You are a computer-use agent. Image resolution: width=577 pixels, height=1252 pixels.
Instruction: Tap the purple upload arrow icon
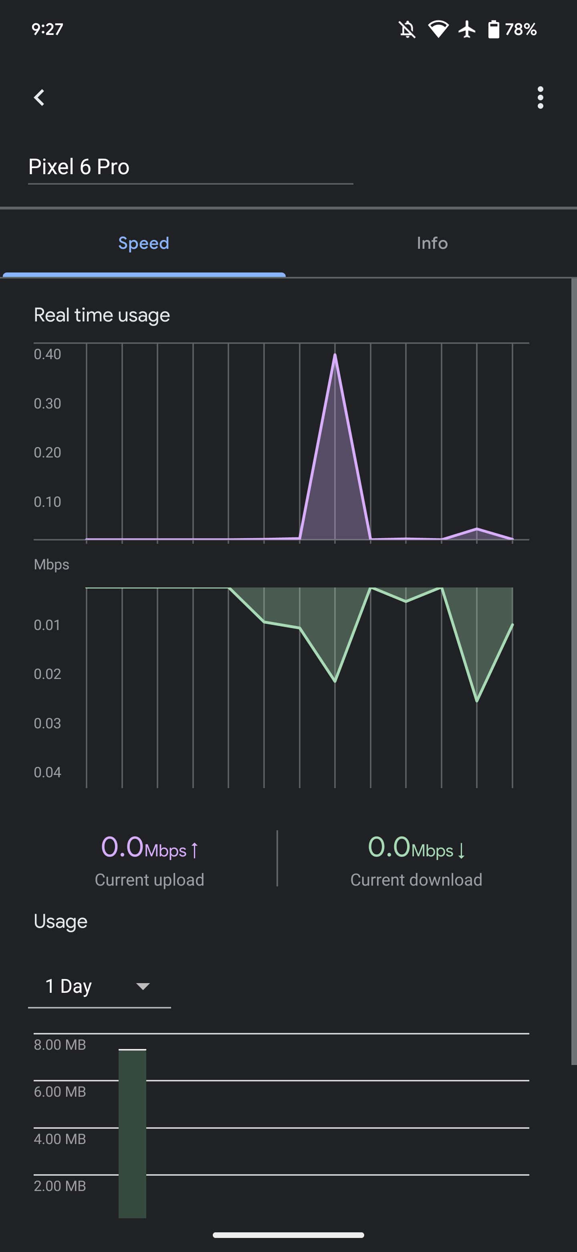point(195,850)
